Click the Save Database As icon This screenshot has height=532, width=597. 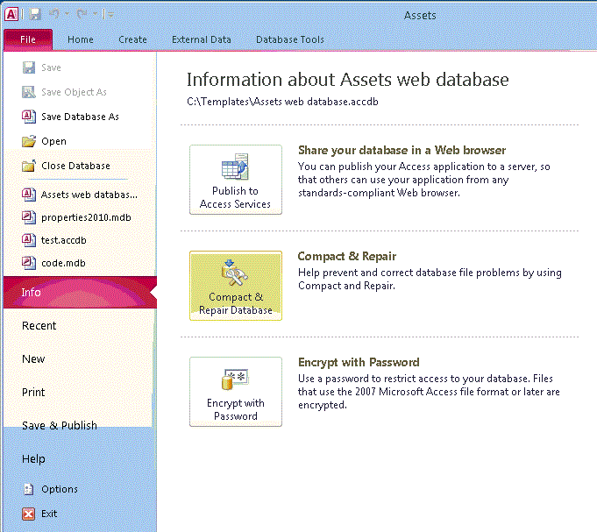[x=29, y=117]
